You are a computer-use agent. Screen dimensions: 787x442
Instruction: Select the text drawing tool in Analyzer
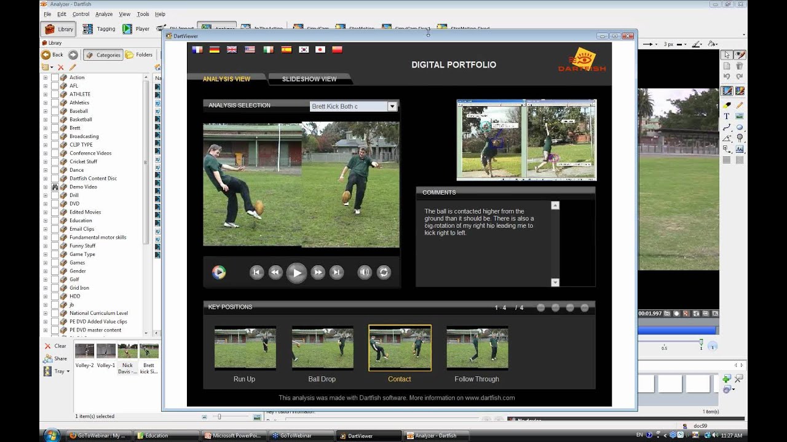click(727, 116)
